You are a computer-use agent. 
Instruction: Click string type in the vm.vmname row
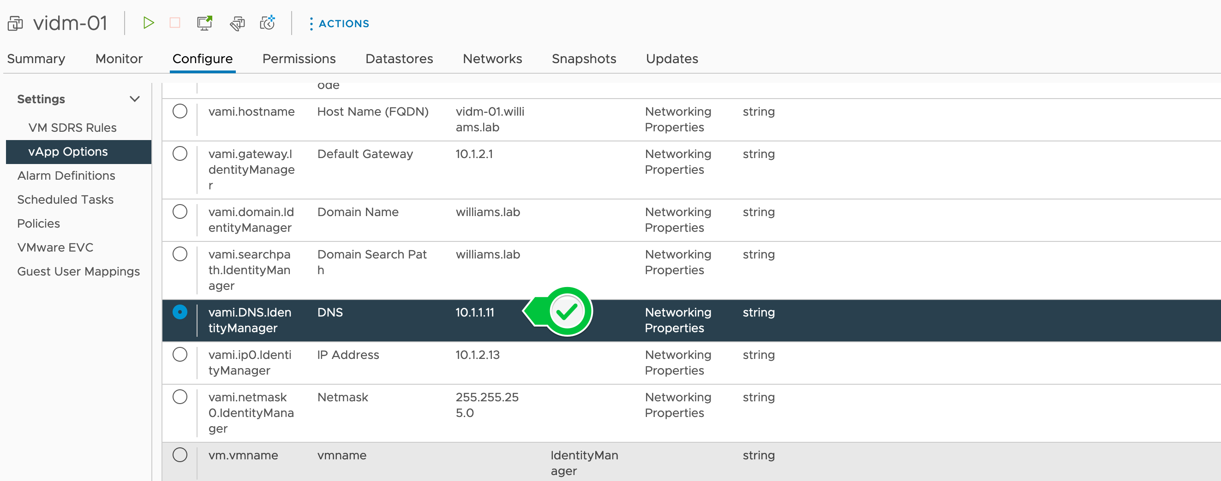click(758, 456)
